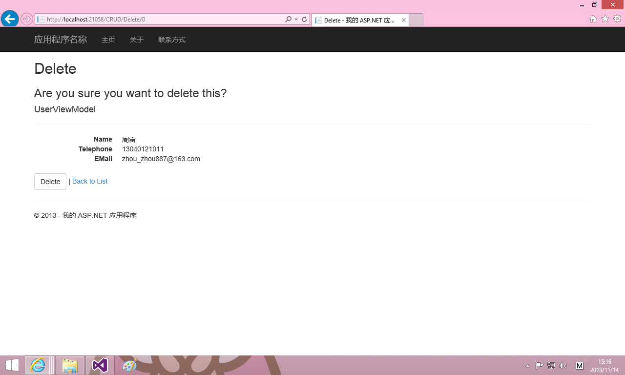Open browser Home icon
Image resolution: width=625 pixels, height=375 pixels.
[x=593, y=19]
